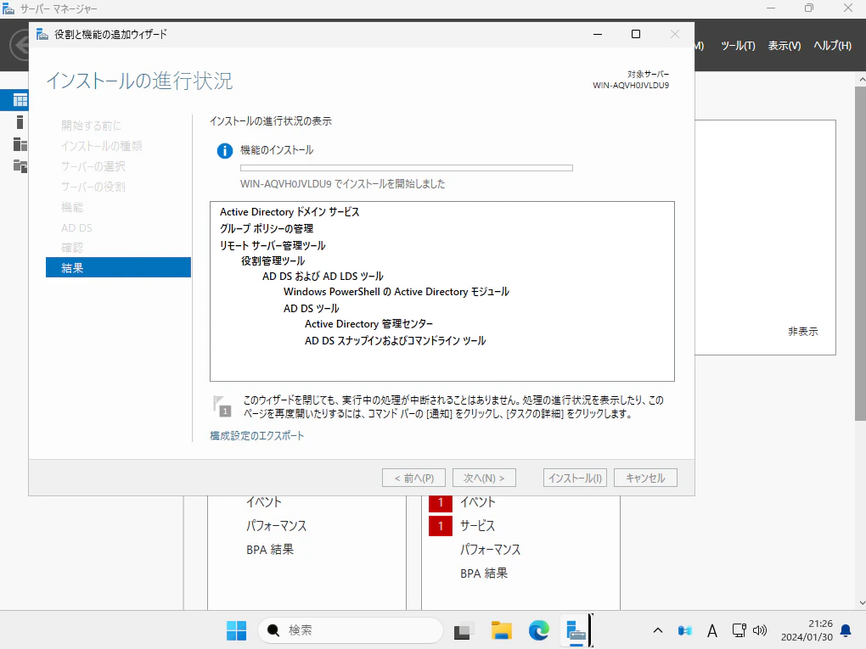Open the network status tray icon
Viewport: 866px width, 649px height.
point(739,630)
